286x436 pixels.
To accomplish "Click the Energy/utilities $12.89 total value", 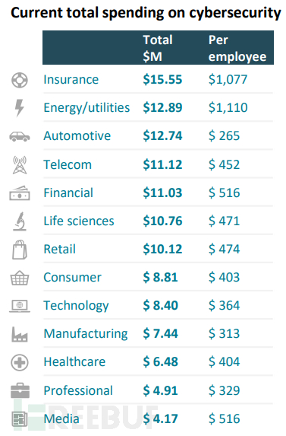I will coord(162,107).
